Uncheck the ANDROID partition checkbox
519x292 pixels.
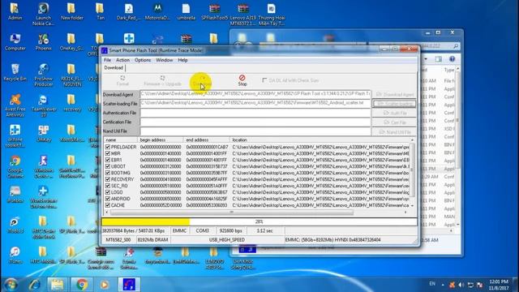pos(108,199)
